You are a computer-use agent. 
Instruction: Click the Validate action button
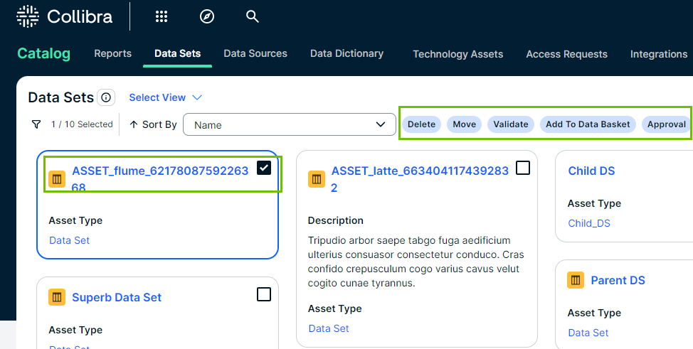tap(511, 124)
